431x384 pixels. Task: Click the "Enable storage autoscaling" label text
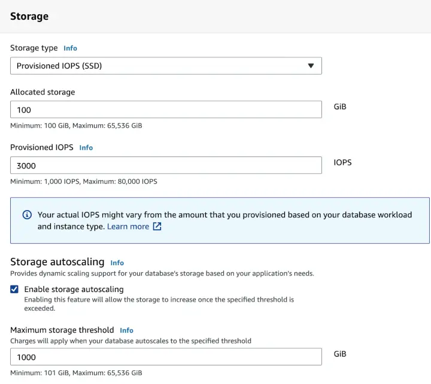(x=74, y=289)
